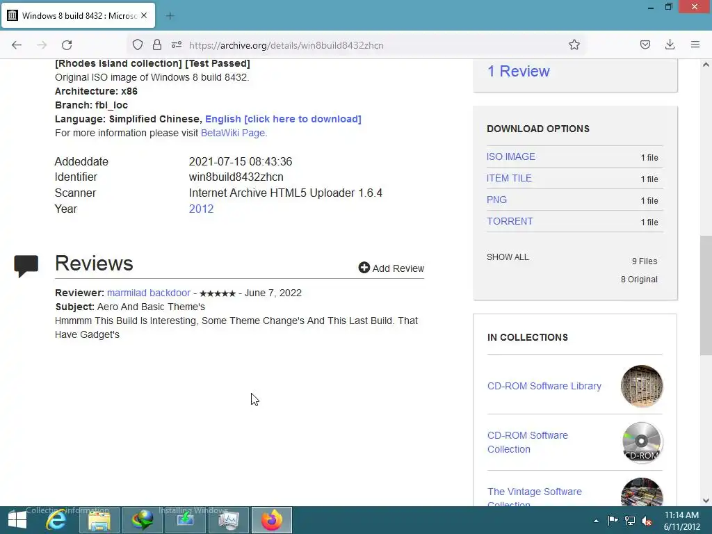Download the TORRENT file

[x=510, y=221]
